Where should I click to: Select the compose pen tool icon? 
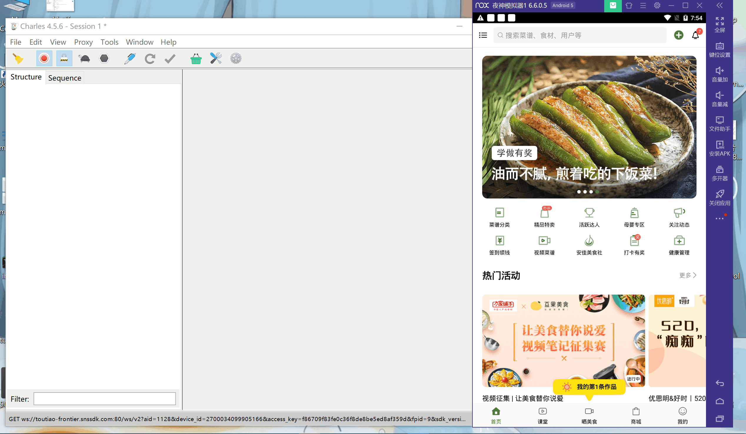tap(130, 58)
